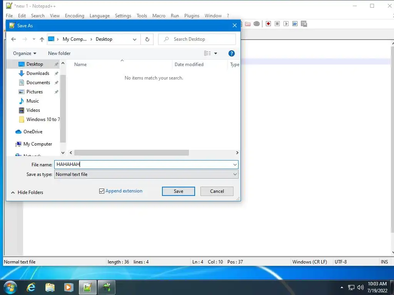394x295 pixels.
Task: Click the grey monitoring toolbar icon
Action: click(x=257, y=24)
